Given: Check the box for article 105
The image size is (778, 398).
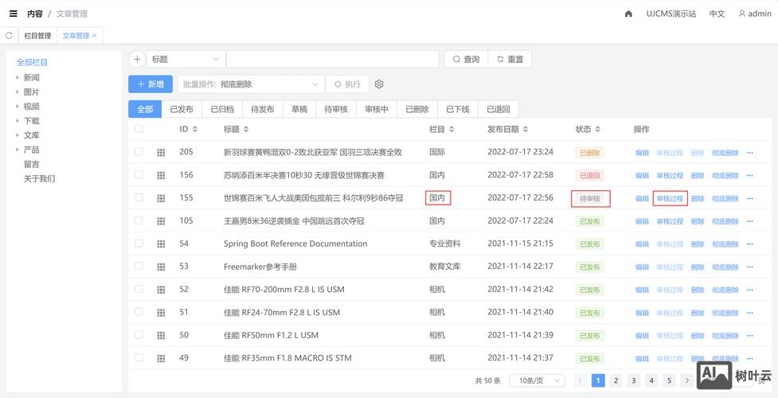Looking at the screenshot, I should pos(139,220).
